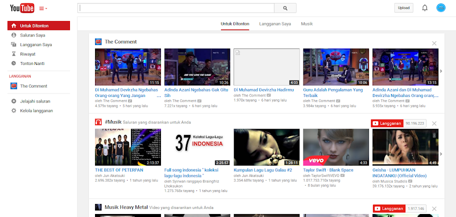Subscribe to Musik Heavy Metal Langganan button
The width and height of the screenshot is (456, 217).
pyautogui.click(x=389, y=208)
